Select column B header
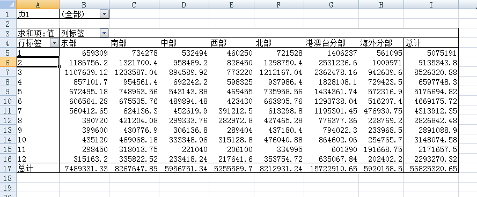This screenshot has height=197, width=477. click(84, 5)
